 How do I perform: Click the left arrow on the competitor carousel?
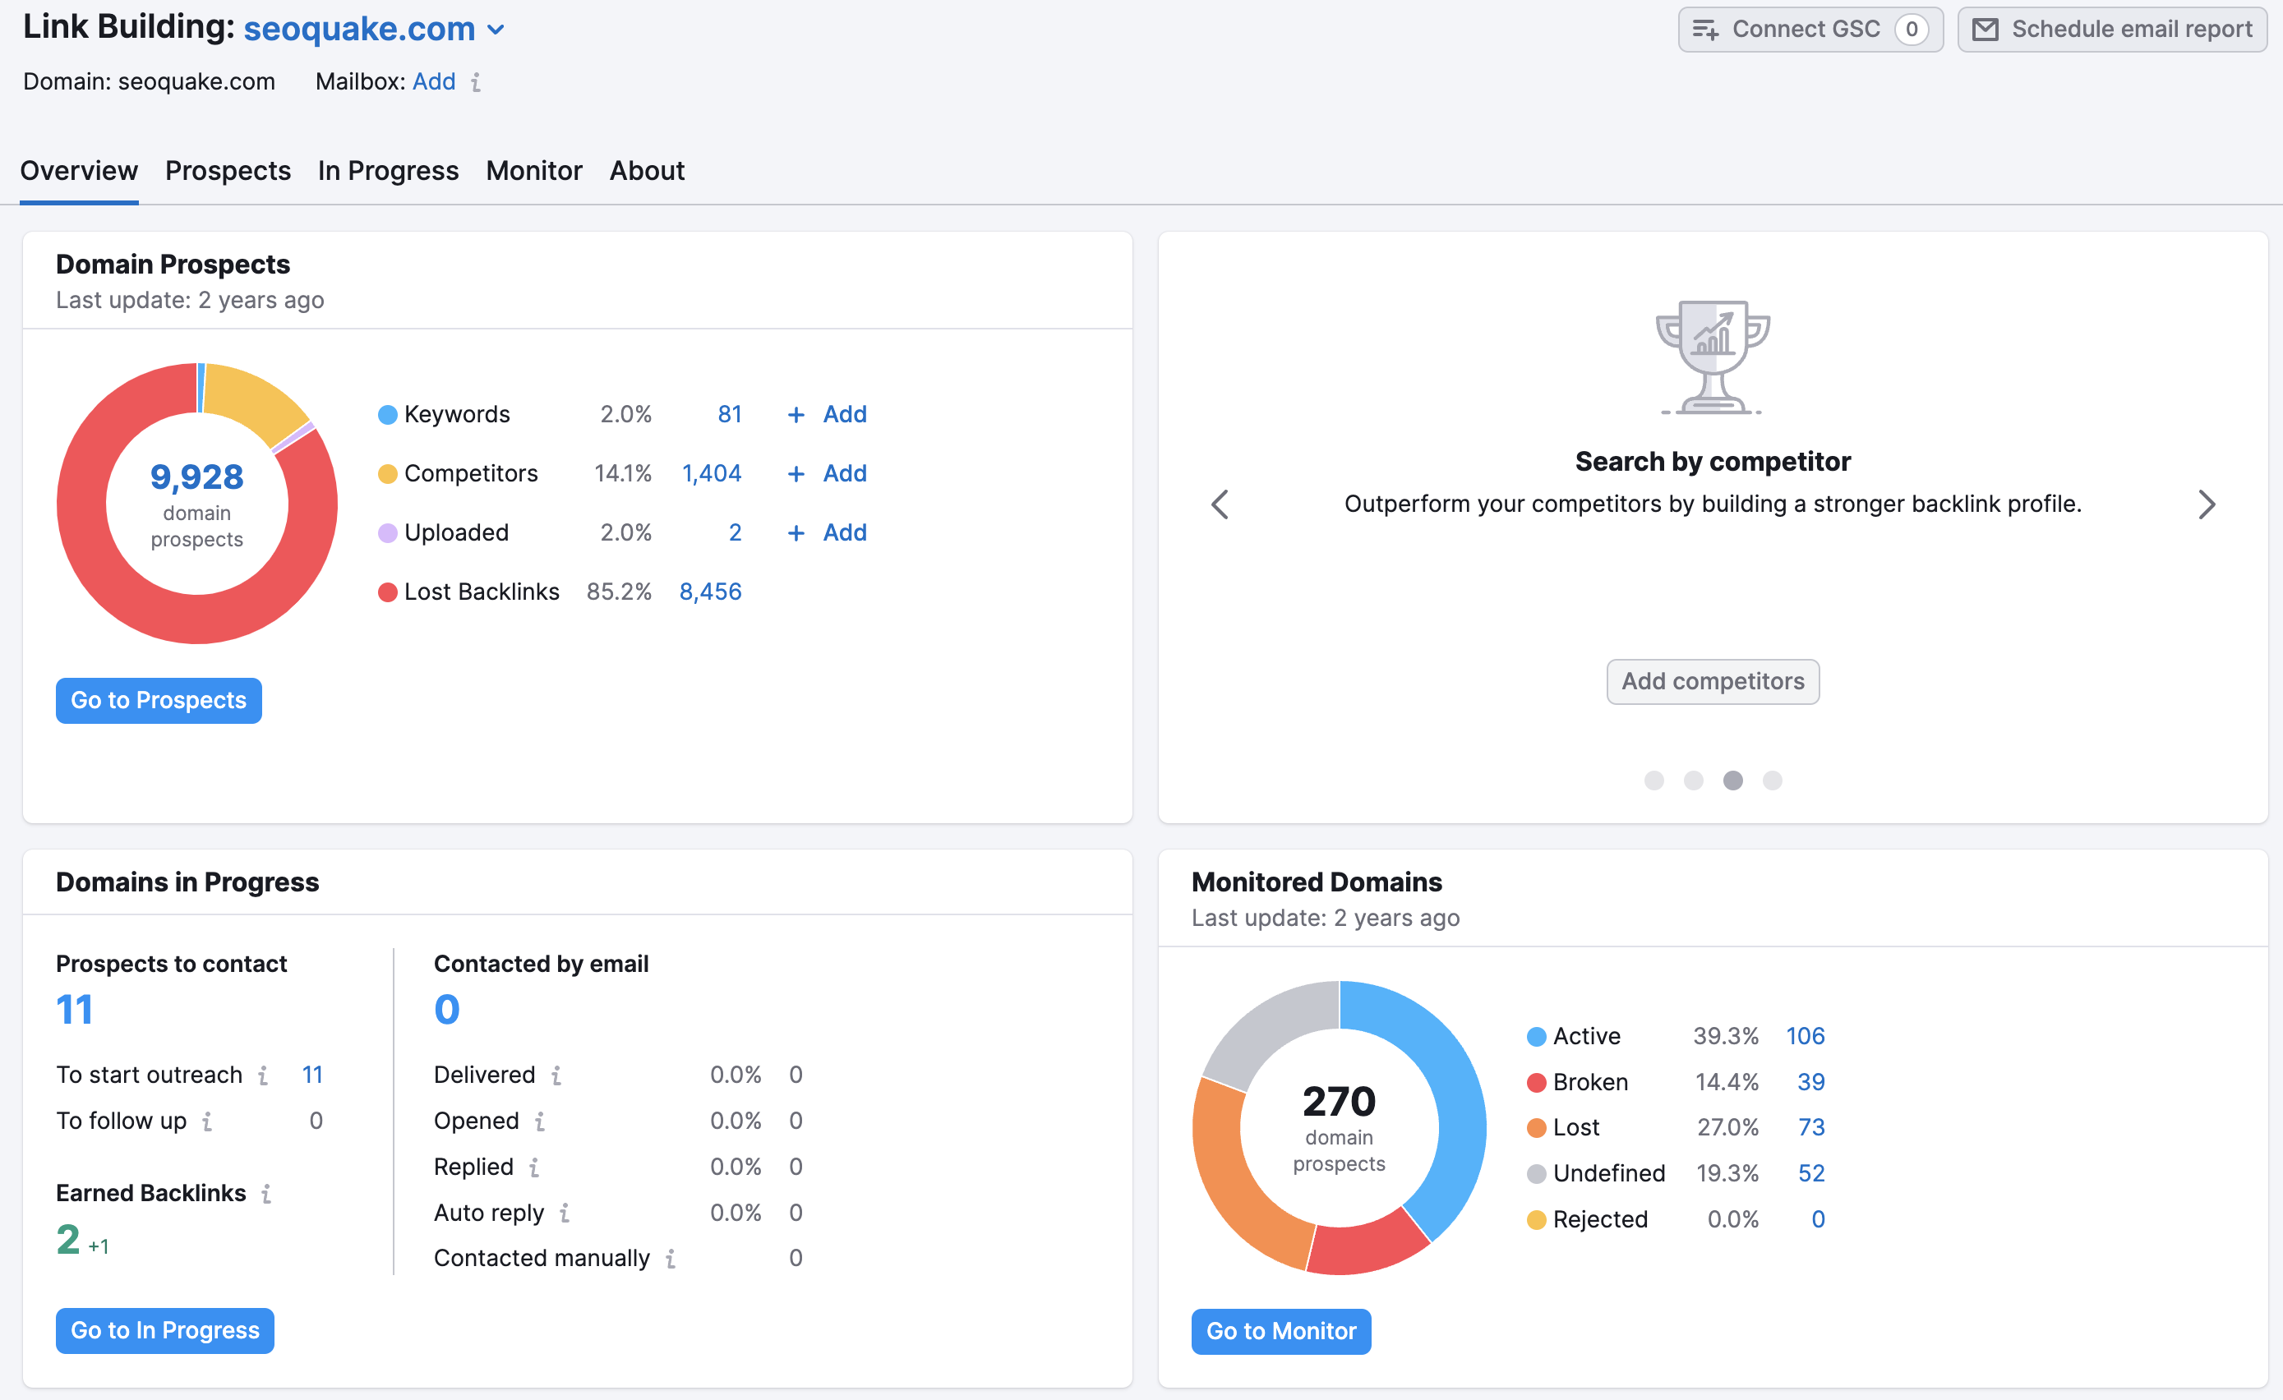1220,505
